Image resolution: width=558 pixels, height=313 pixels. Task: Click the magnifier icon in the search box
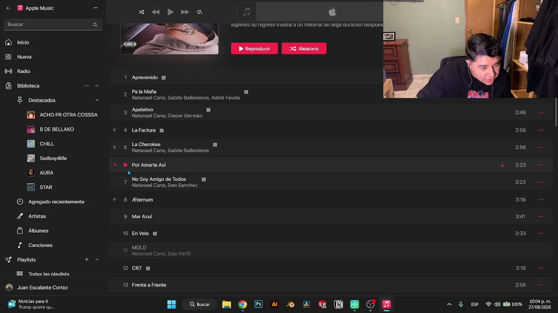pyautogui.click(x=95, y=24)
